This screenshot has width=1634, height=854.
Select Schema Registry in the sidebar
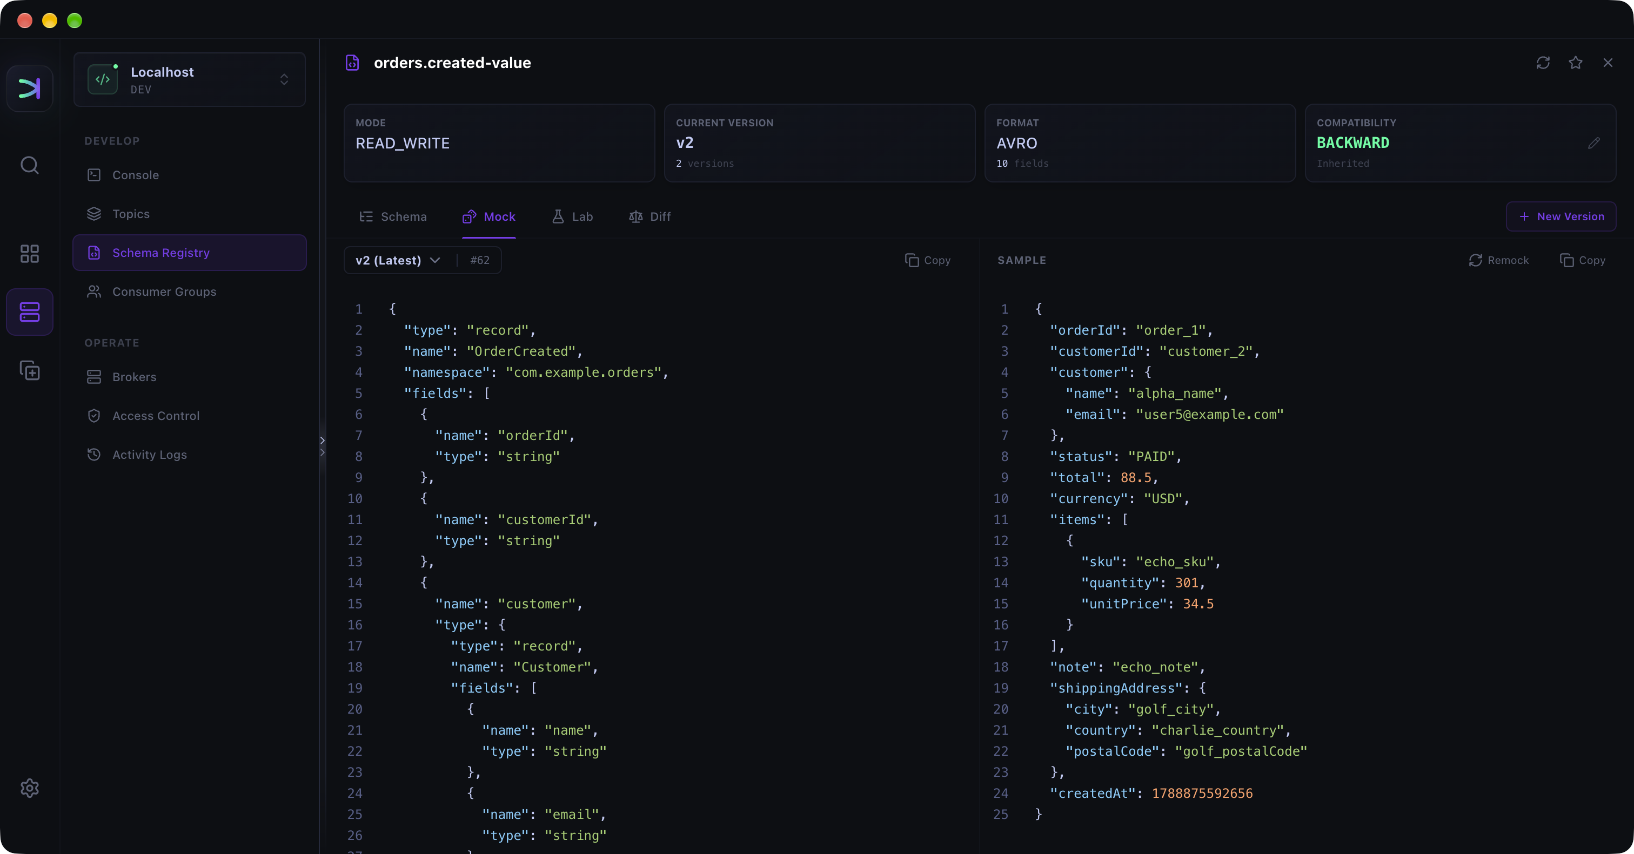tap(190, 253)
